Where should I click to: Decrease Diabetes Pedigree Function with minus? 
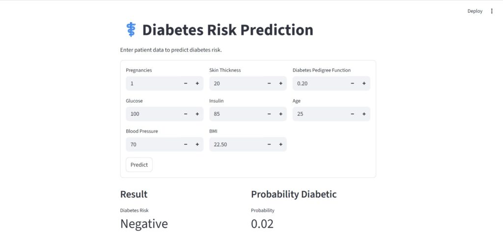tap(353, 83)
